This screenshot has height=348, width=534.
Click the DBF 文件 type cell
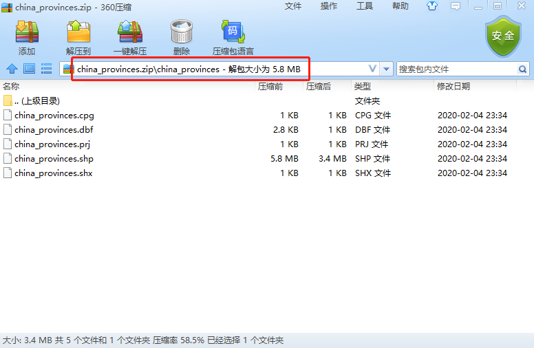click(x=372, y=130)
